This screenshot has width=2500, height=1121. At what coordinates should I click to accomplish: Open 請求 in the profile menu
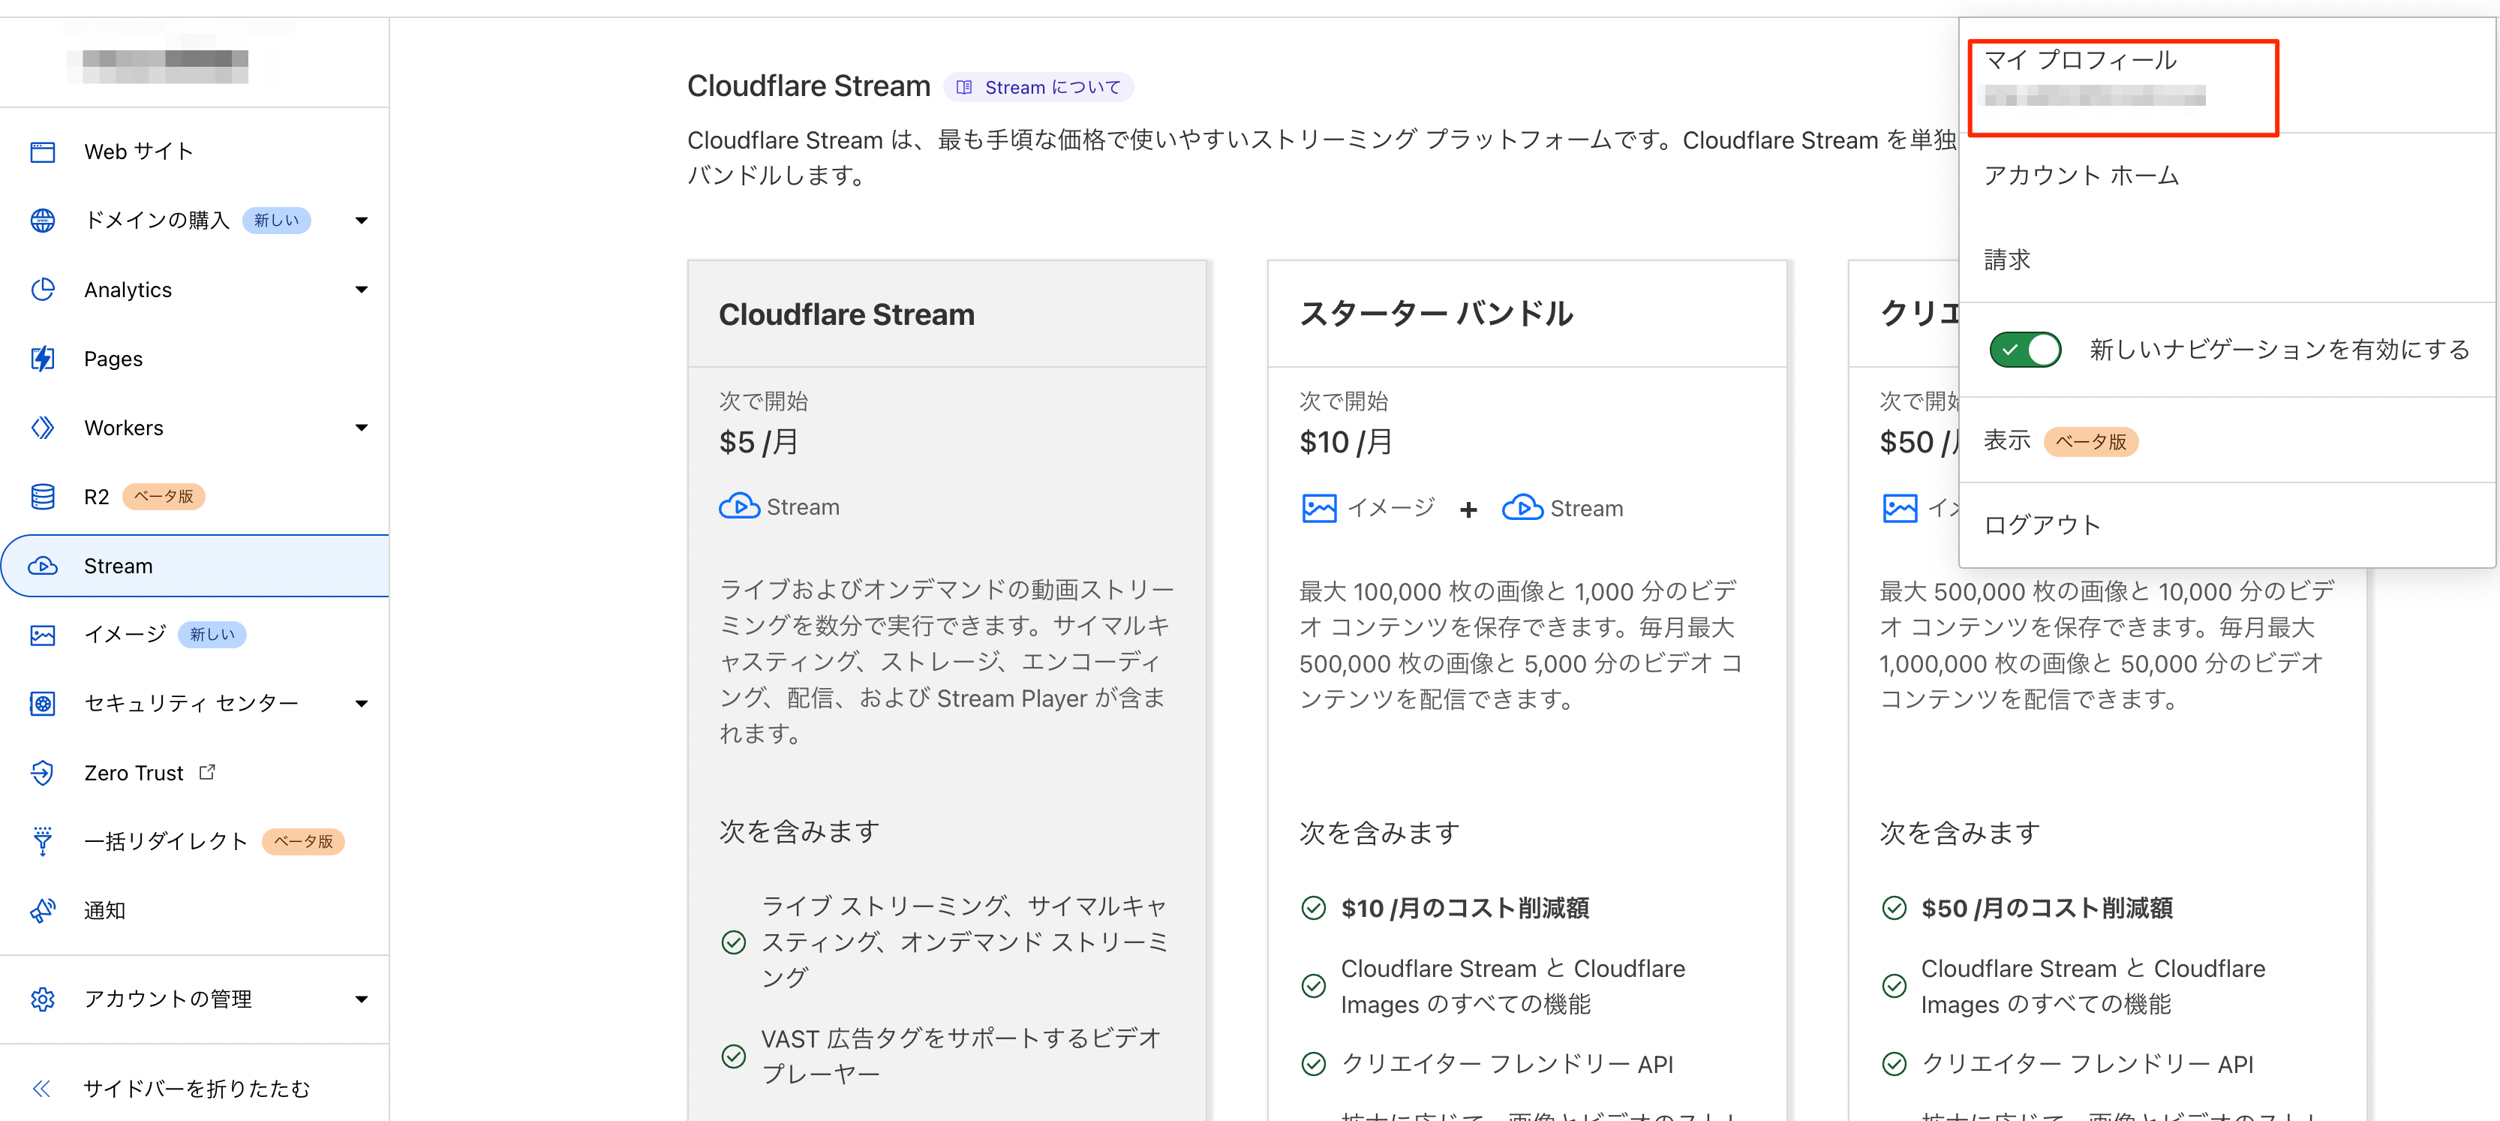coord(2007,260)
